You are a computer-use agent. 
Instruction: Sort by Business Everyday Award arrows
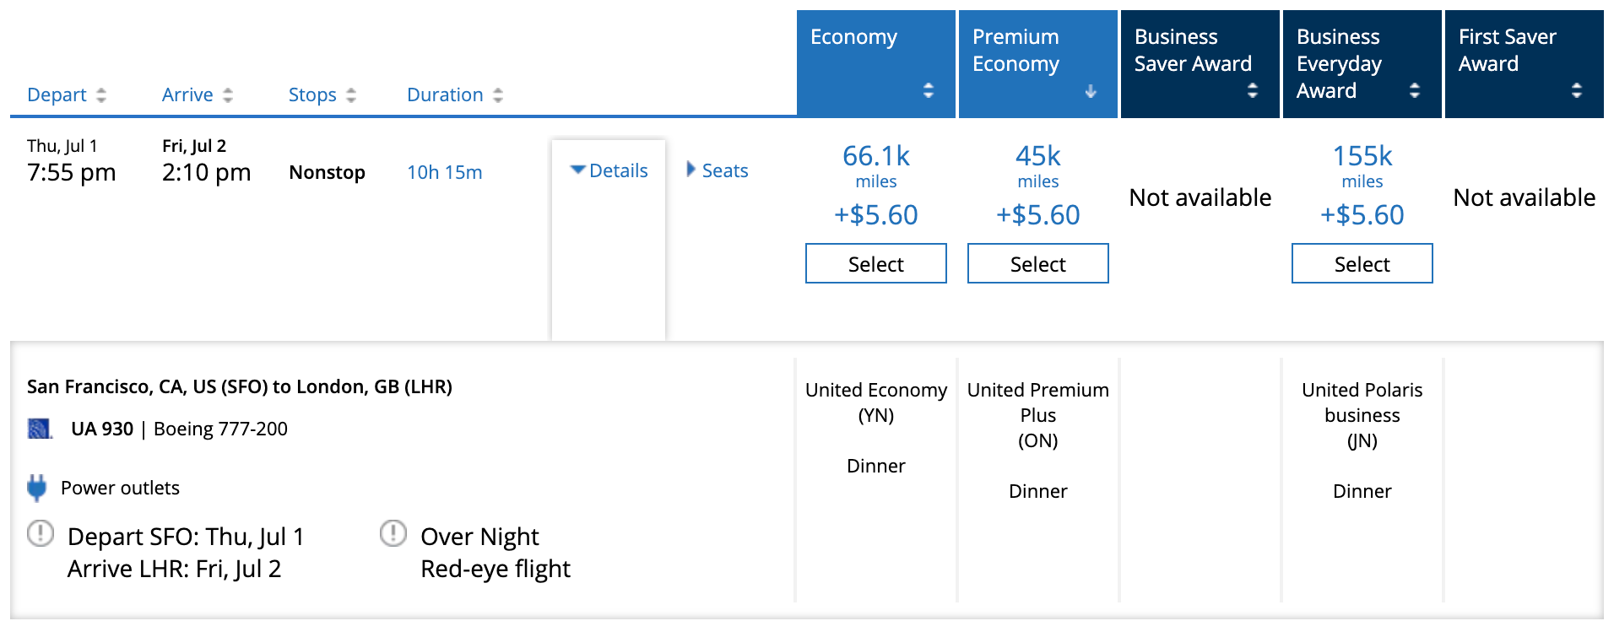[x=1414, y=90]
